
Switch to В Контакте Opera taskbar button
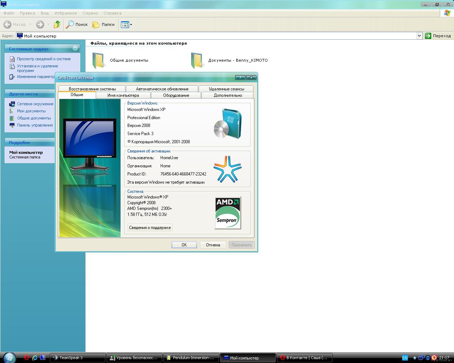pos(305,358)
